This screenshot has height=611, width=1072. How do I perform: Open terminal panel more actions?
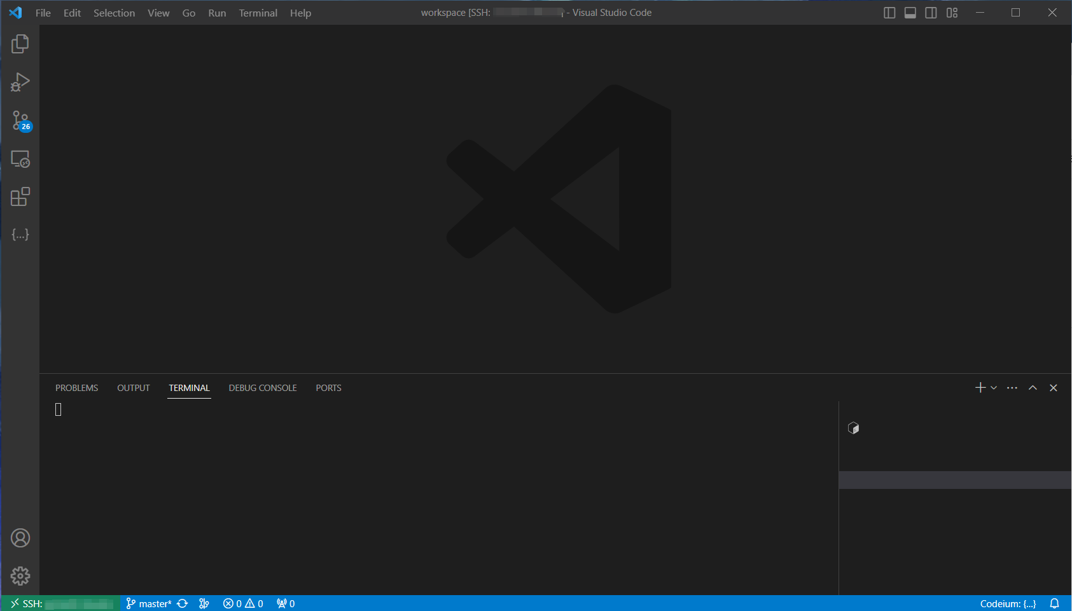1012,388
